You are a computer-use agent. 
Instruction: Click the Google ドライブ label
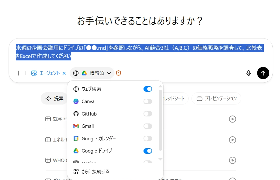[97, 151]
